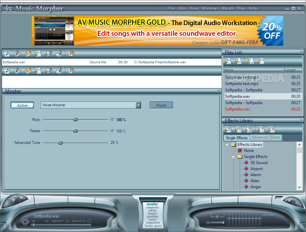Move the effect up in Effects Library toolbar

[x=261, y=129]
